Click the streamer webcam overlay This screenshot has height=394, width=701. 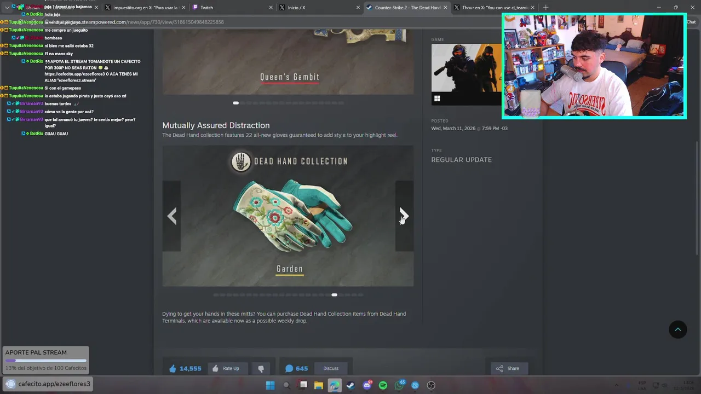click(x=594, y=66)
